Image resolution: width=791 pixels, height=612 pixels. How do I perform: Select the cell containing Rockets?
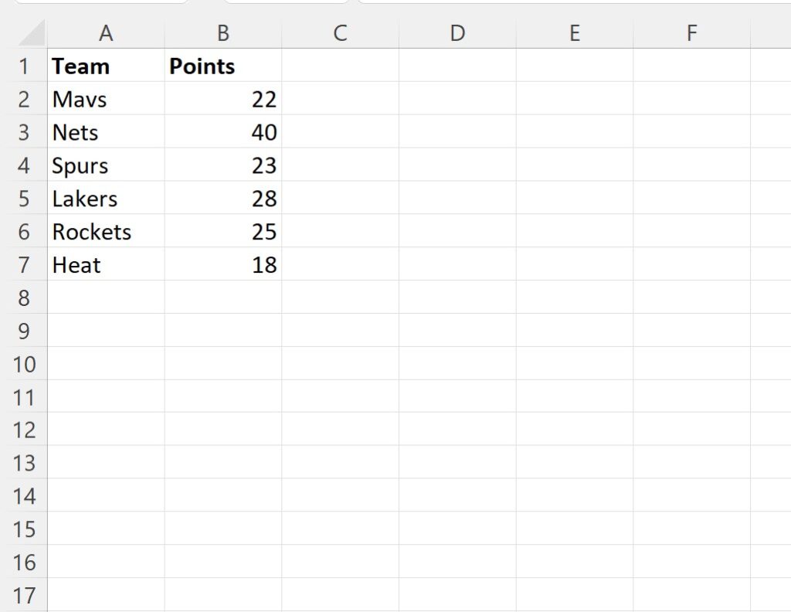coord(106,232)
